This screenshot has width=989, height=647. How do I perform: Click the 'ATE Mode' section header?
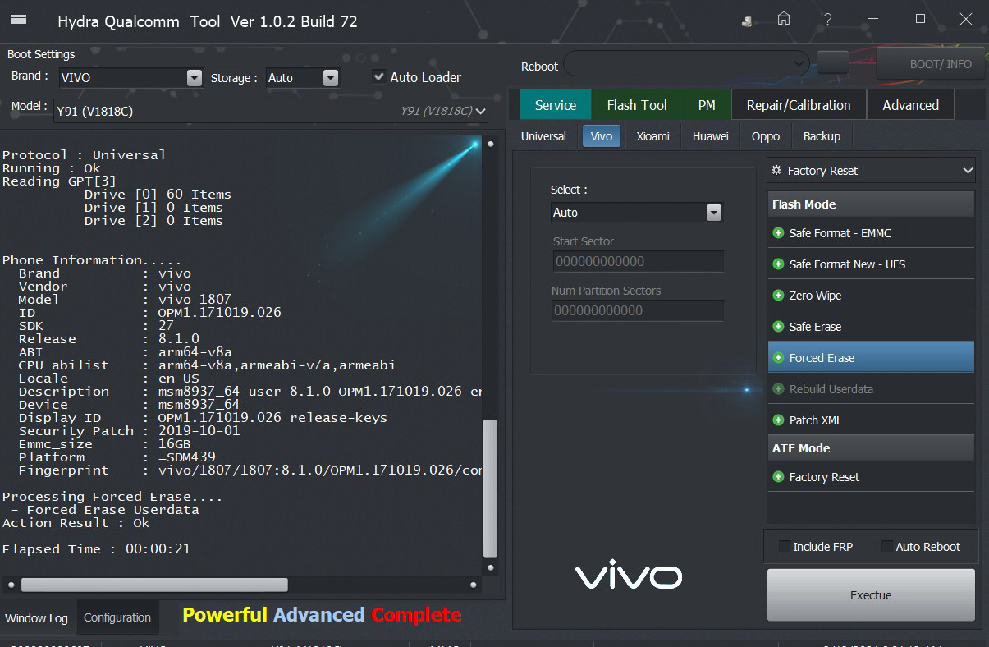[x=871, y=448]
